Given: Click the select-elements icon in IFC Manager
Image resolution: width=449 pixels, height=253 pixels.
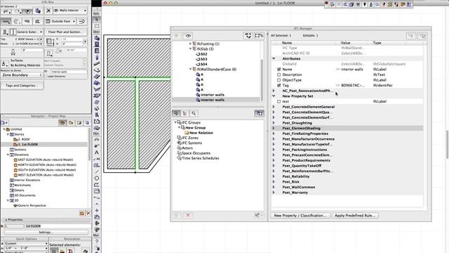Looking at the screenshot, I should pos(248,36).
